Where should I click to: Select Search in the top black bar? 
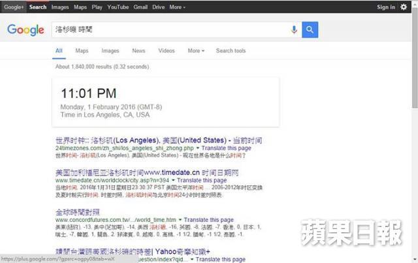[38, 7]
